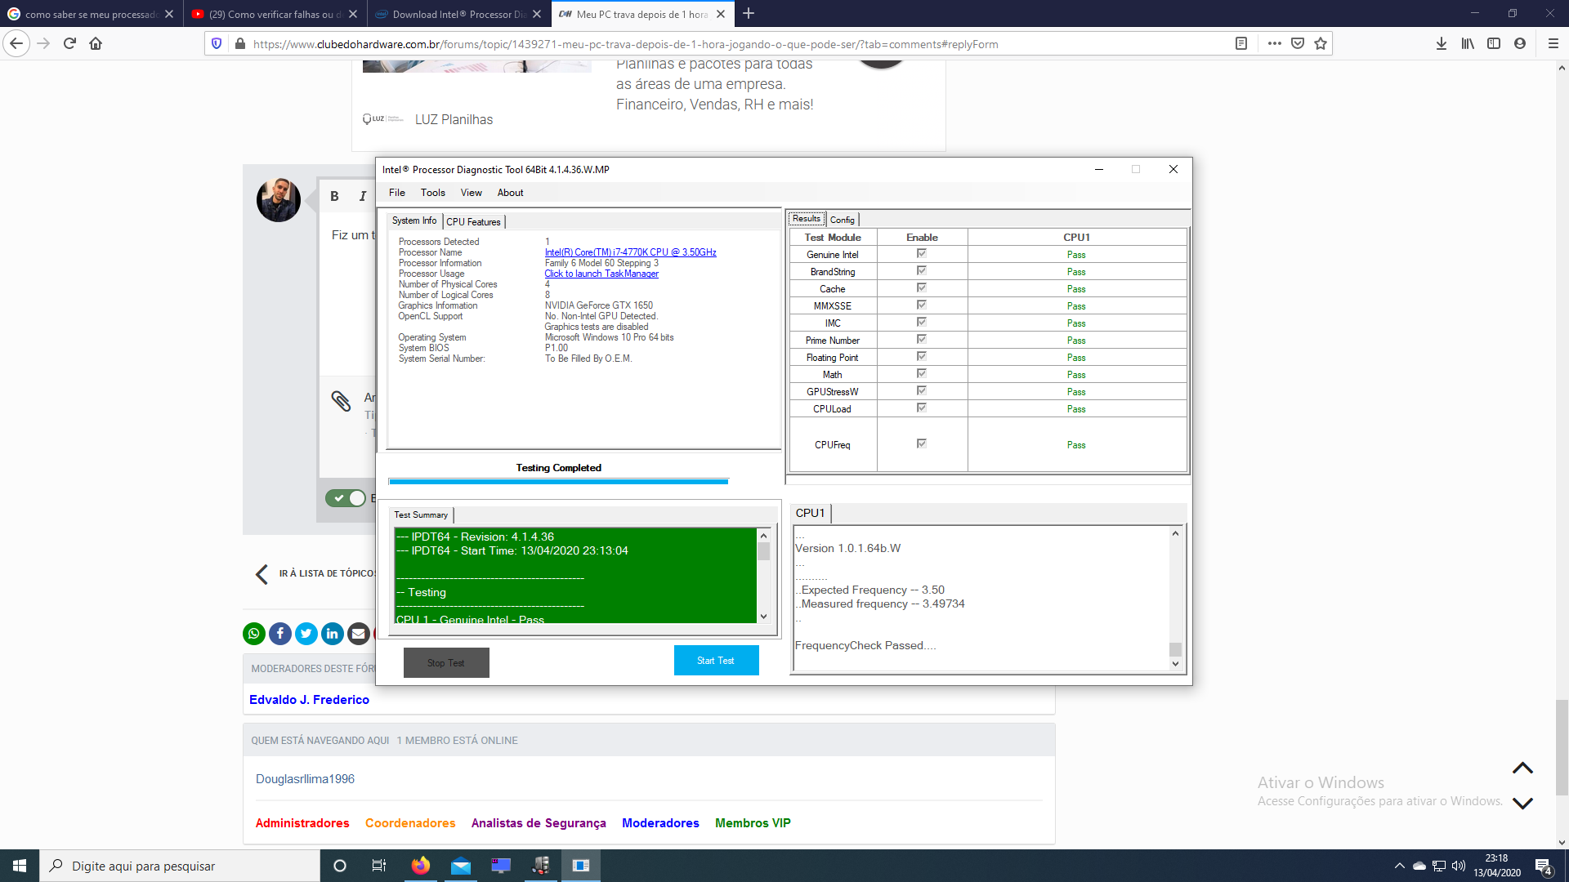Toggle the IMC test checkbox
The image size is (1569, 882).
pos(922,323)
